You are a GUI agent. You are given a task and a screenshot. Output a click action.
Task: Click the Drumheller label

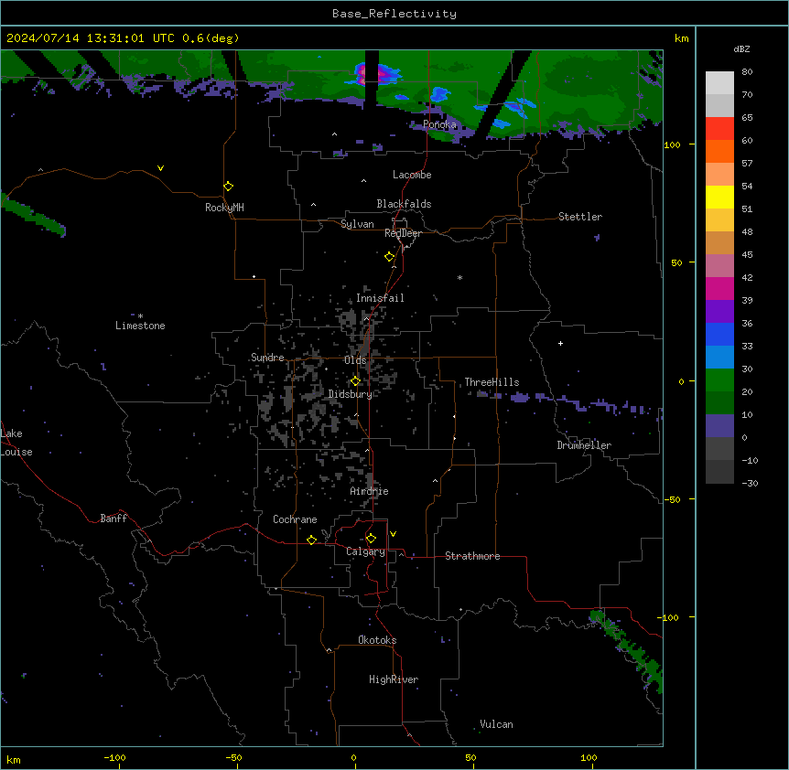[x=584, y=445]
